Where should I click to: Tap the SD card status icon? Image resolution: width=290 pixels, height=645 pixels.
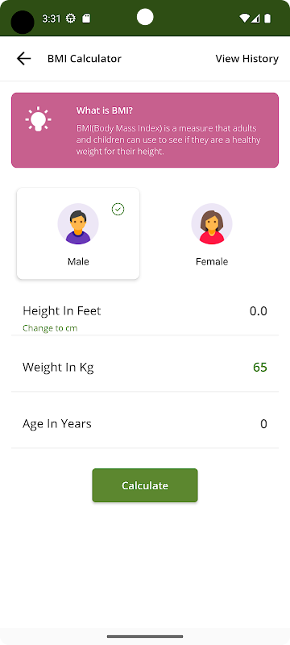[x=86, y=19]
